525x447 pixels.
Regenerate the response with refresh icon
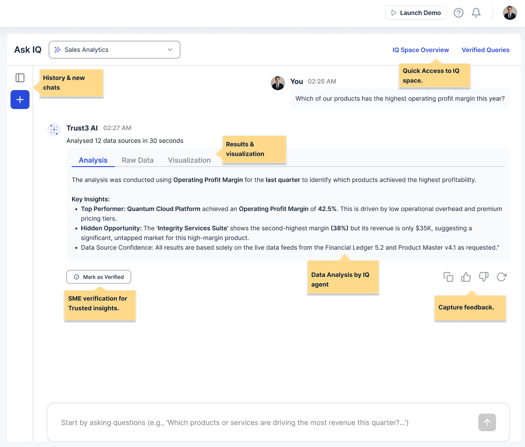(x=501, y=277)
